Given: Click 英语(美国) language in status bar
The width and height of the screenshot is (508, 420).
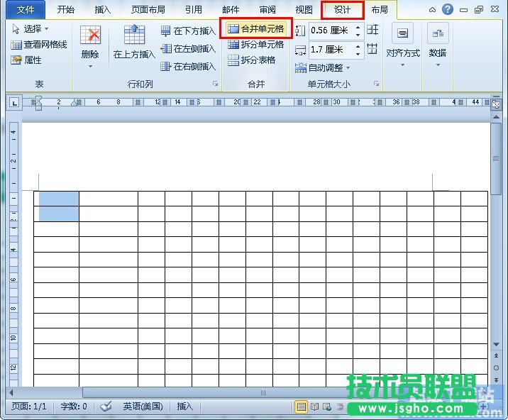Looking at the screenshot, I should pos(143,407).
